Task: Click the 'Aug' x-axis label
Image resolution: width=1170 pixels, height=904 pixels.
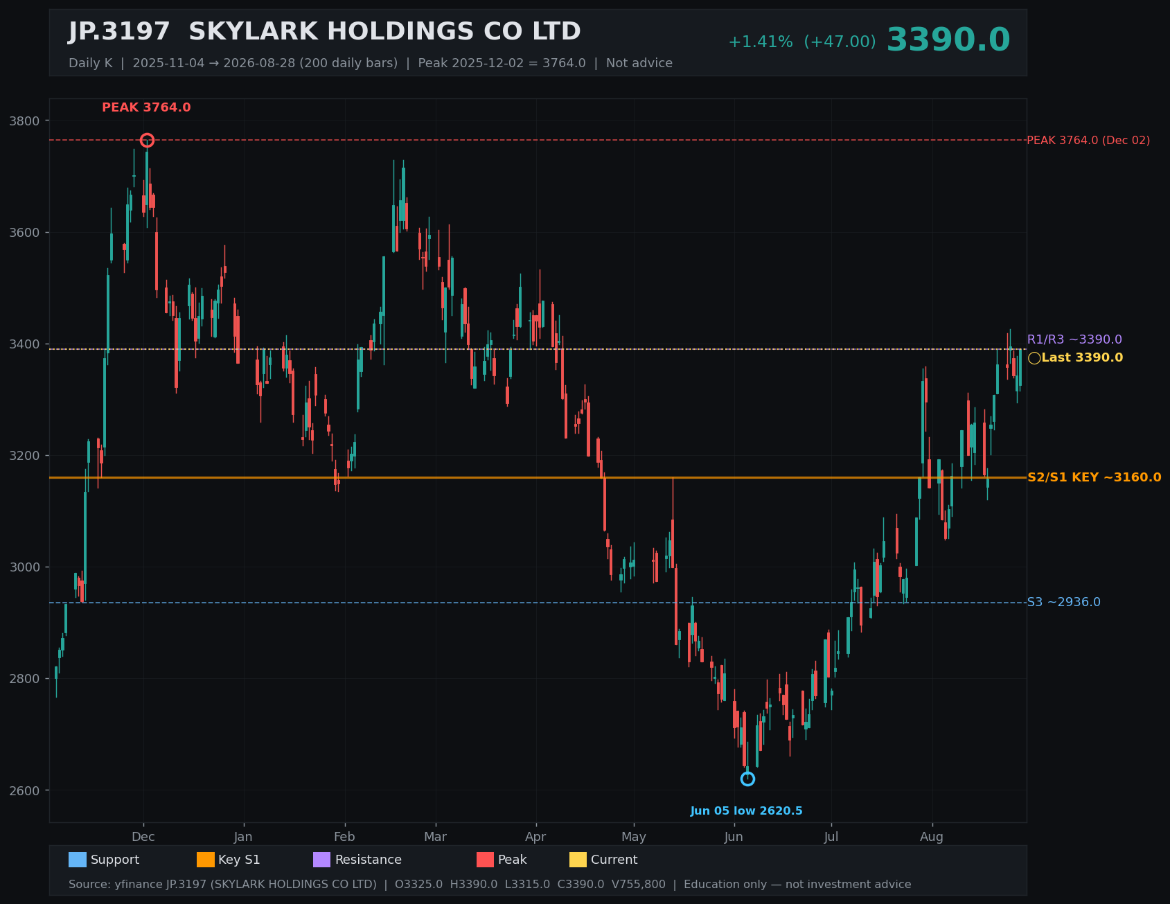Action: click(x=932, y=837)
